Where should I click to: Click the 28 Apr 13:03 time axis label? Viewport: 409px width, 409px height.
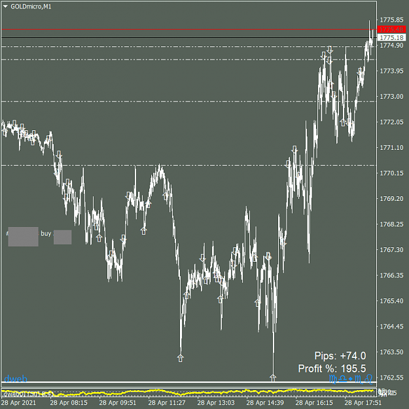click(x=216, y=402)
